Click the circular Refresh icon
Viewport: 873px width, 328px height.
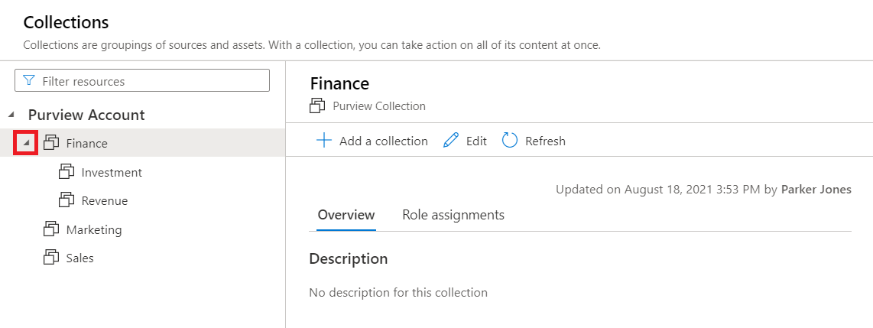coord(510,141)
